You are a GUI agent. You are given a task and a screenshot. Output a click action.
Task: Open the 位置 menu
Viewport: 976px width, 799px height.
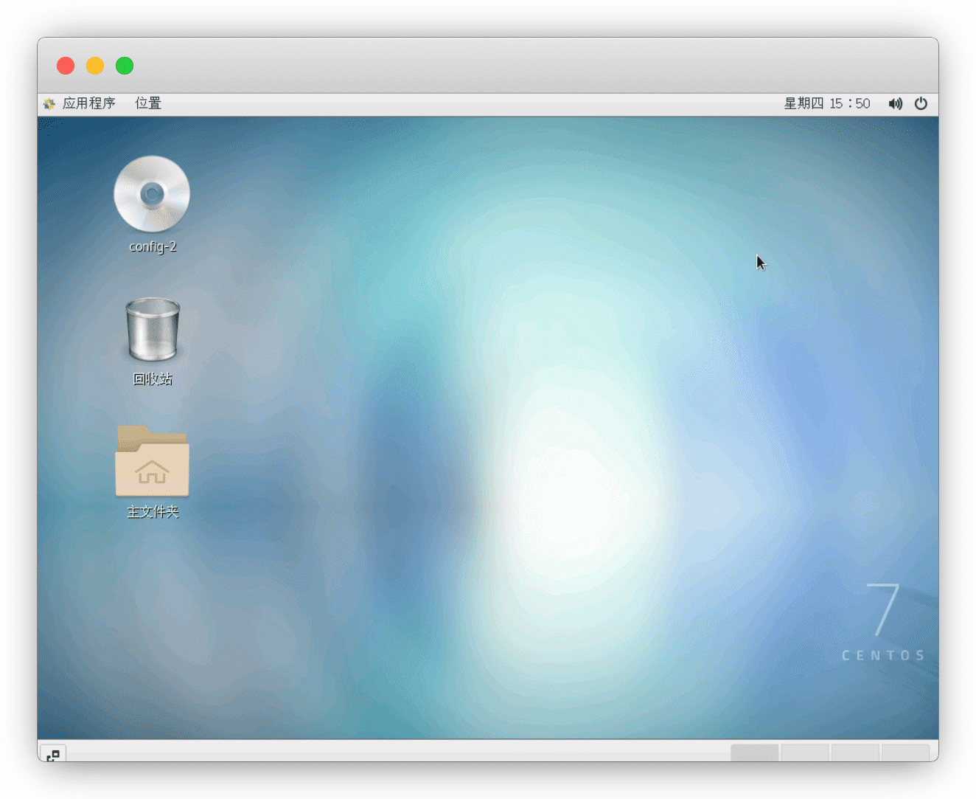pos(148,104)
